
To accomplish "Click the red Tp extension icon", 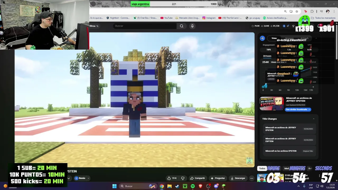I will point(306,11).
